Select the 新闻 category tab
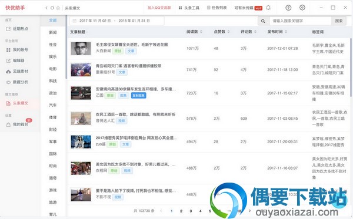 (x=53, y=32)
